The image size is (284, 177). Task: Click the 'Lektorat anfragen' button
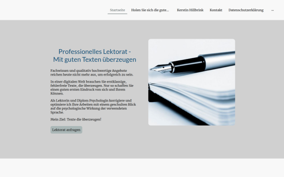[66, 130]
